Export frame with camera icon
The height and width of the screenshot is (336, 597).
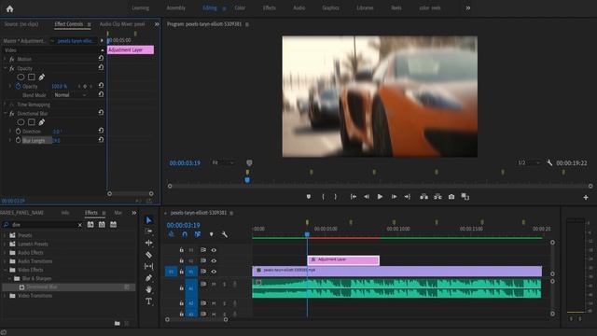coord(451,197)
